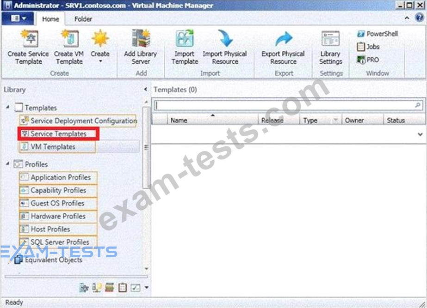Launch PowerShell from the Window group
The image size is (427, 308).
377,34
